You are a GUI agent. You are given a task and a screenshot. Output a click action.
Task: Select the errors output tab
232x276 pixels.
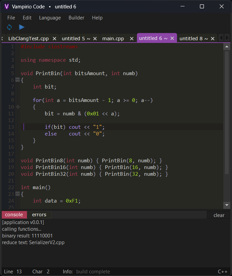pyautogui.click(x=39, y=215)
